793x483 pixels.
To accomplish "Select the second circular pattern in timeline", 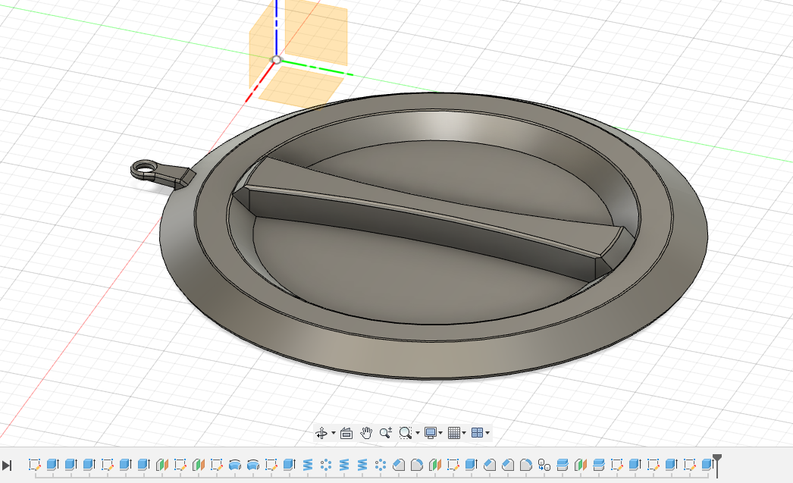I will pos(381,465).
